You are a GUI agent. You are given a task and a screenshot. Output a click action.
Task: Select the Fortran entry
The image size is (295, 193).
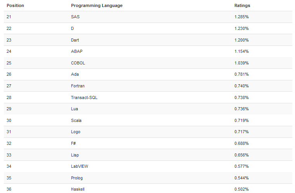click(78, 86)
